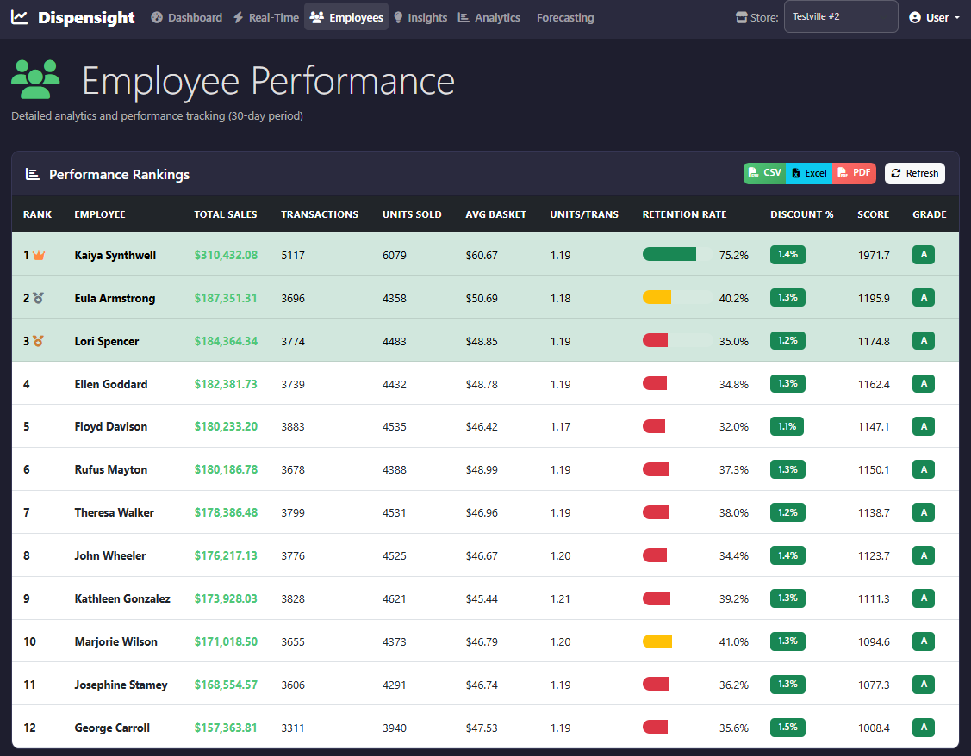The width and height of the screenshot is (971, 756).
Task: Select employee Lori Spencer
Action: (x=107, y=341)
